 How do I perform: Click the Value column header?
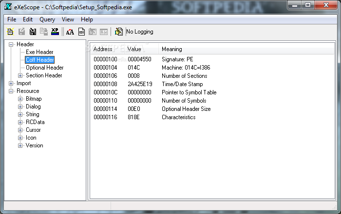(x=141, y=49)
